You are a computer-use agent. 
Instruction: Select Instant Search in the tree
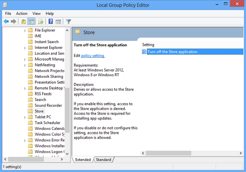click(x=47, y=42)
